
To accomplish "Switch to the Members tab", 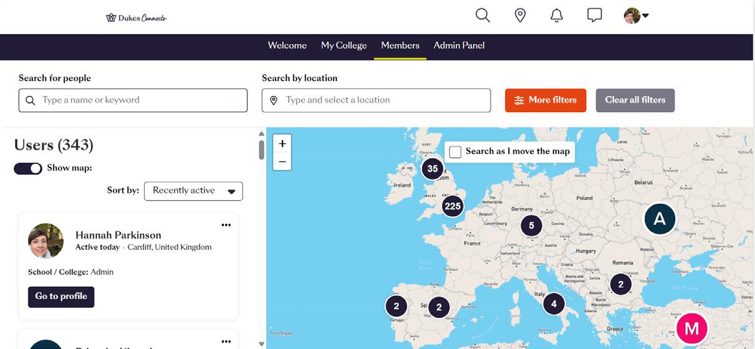I will click(400, 45).
